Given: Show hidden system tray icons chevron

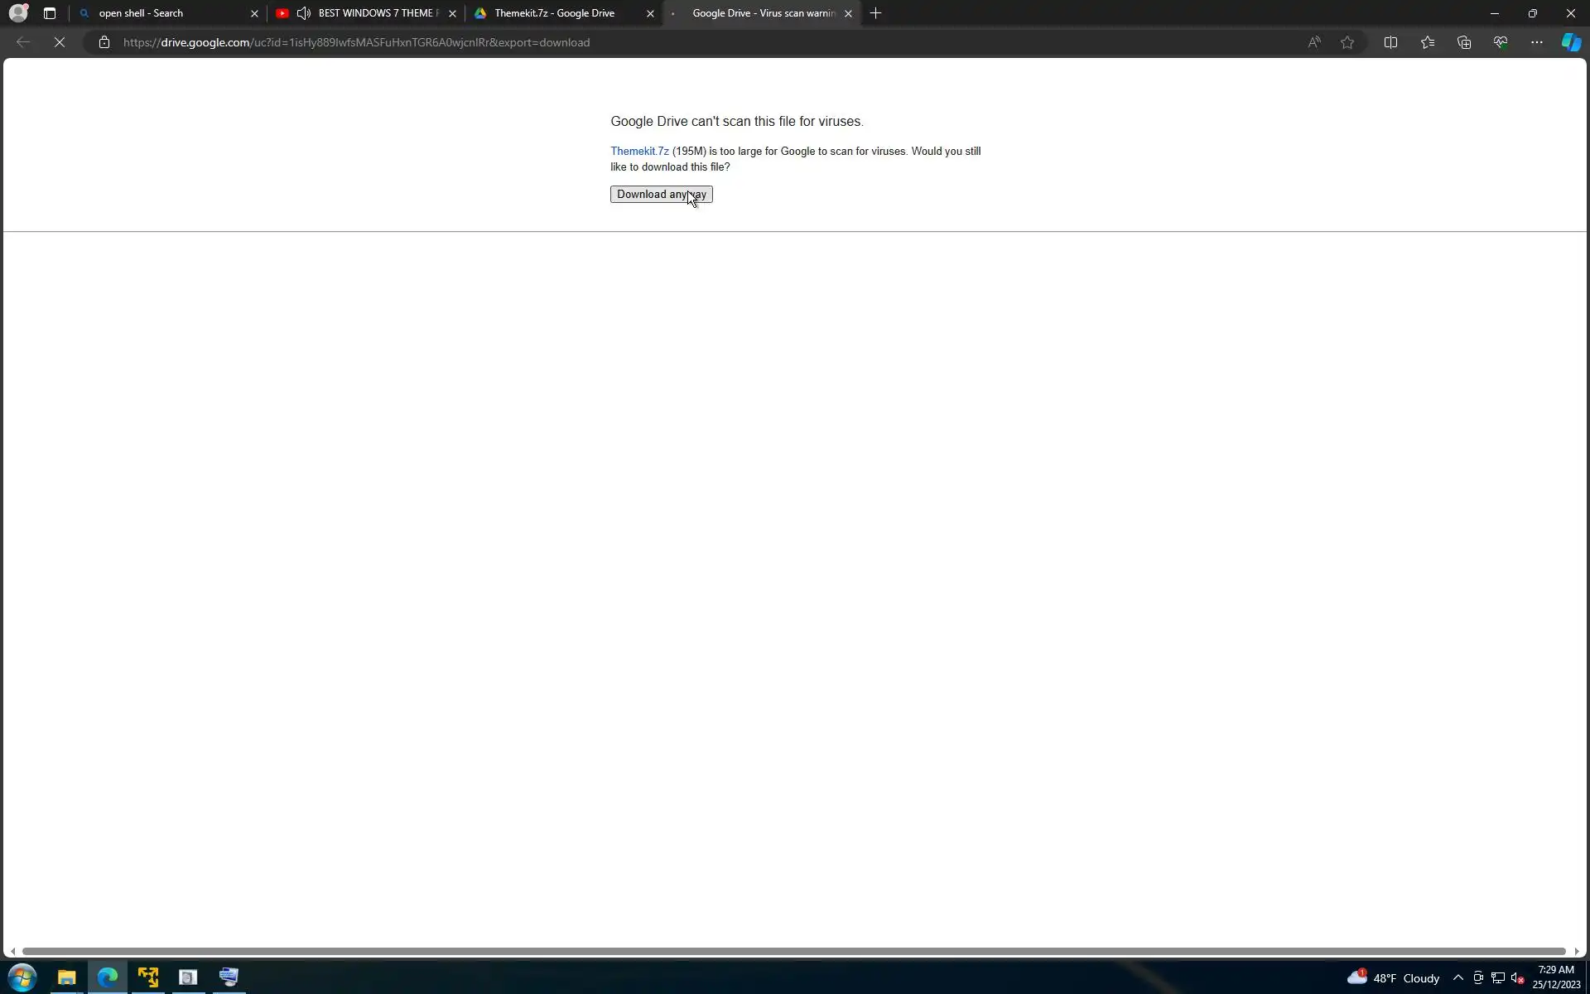Looking at the screenshot, I should click(x=1457, y=977).
